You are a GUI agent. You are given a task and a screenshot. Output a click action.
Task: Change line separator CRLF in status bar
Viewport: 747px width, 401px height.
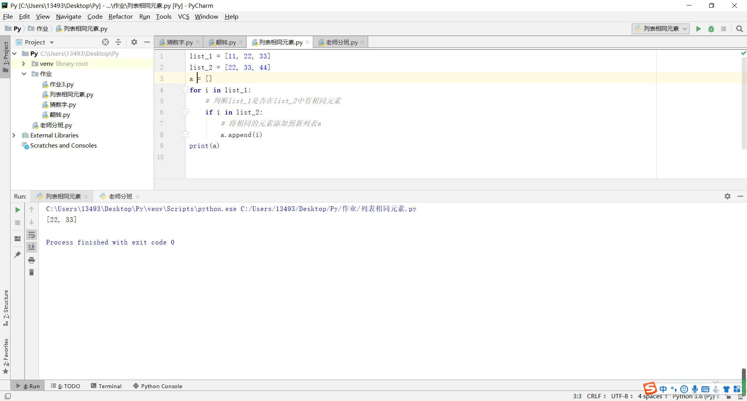click(x=596, y=396)
